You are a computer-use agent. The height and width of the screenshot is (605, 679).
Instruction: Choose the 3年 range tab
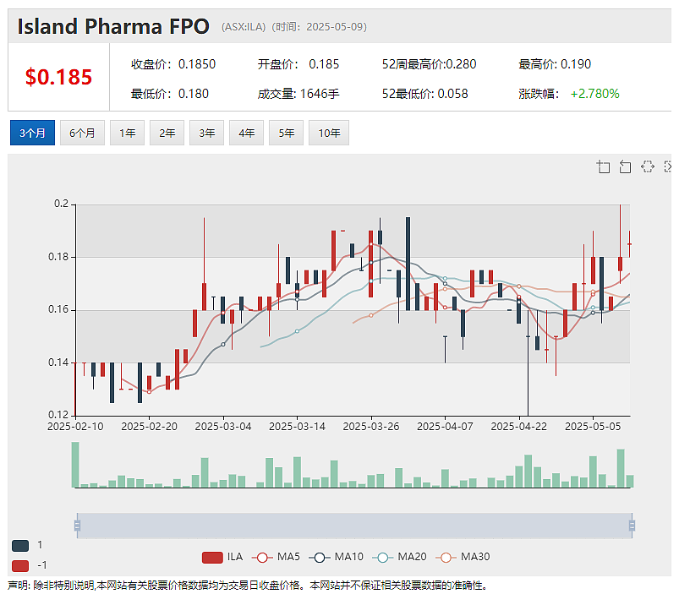[x=206, y=133]
